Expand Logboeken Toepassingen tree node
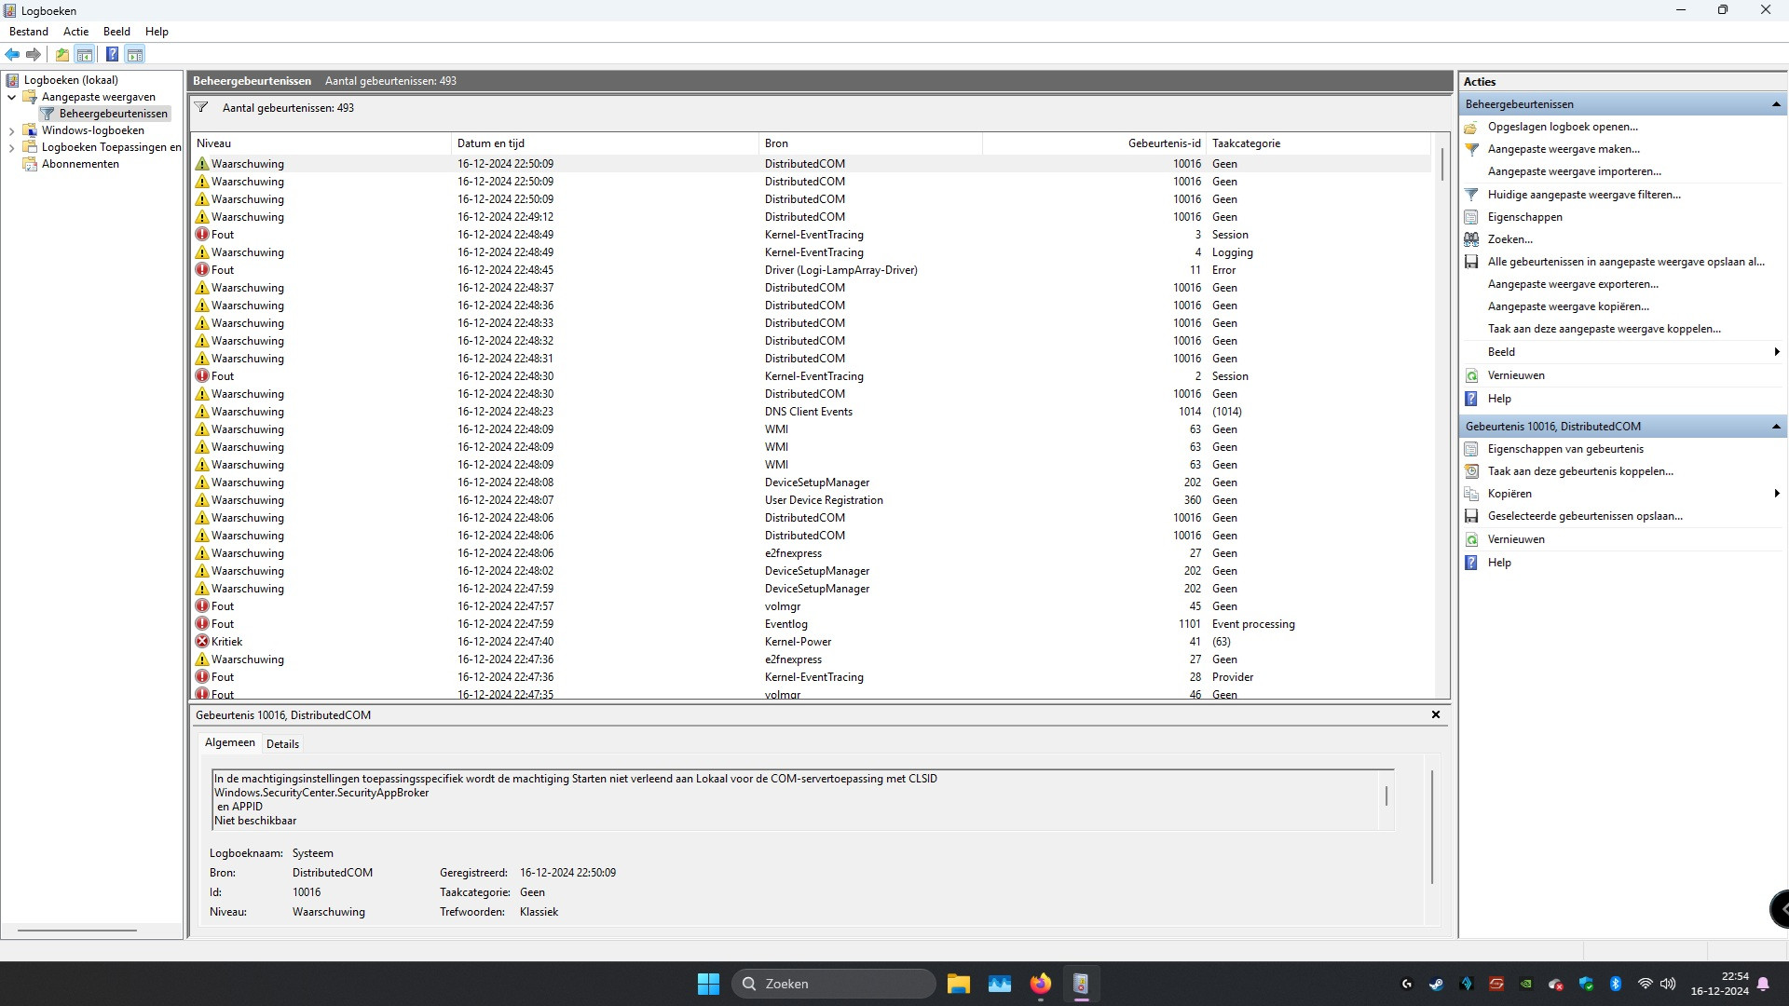The width and height of the screenshot is (1789, 1006). click(11, 148)
